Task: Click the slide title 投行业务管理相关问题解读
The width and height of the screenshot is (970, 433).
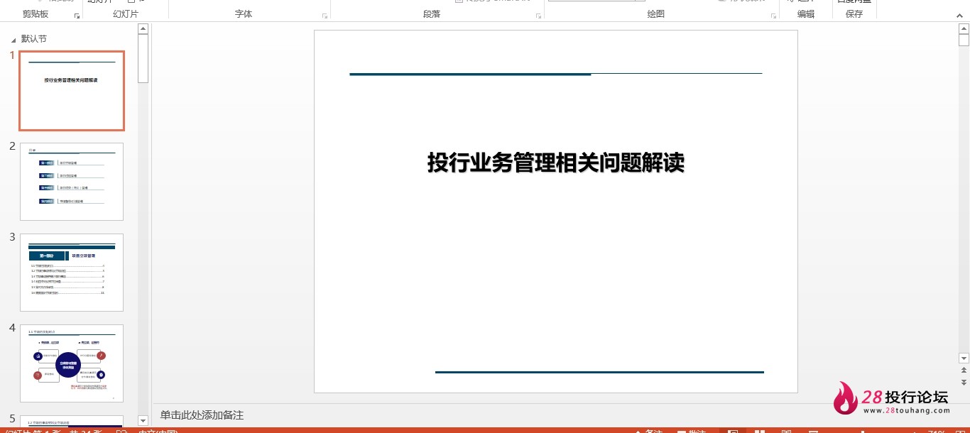Action: pos(556,163)
